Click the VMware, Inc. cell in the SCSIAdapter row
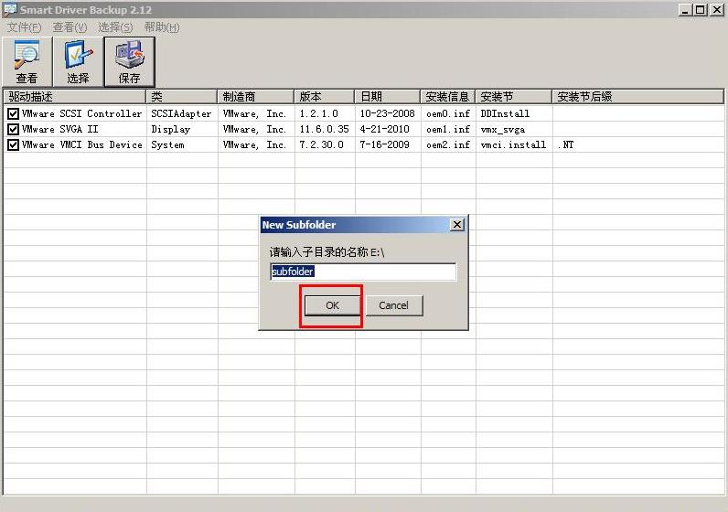This screenshot has height=512, width=728. pyautogui.click(x=254, y=113)
